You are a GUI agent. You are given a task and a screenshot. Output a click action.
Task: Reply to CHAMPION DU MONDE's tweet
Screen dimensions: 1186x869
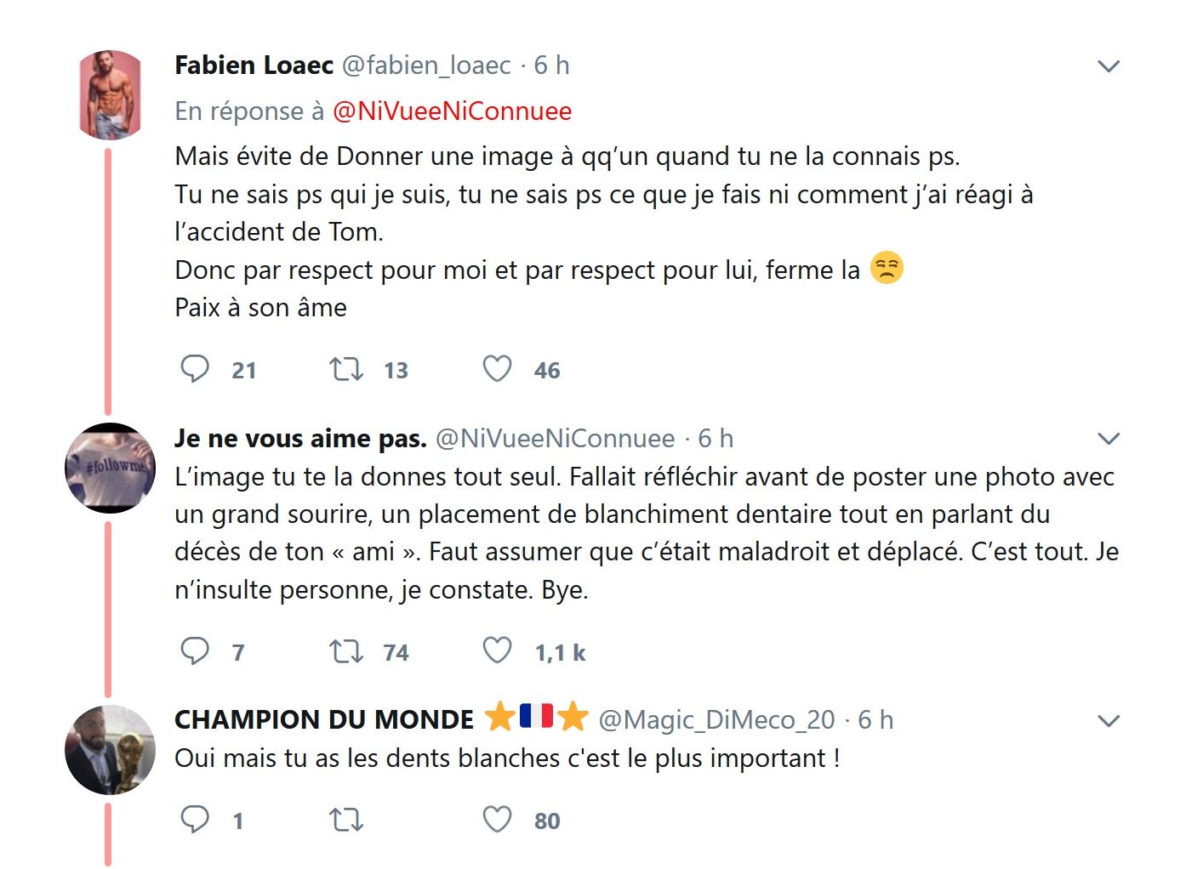tap(195, 820)
